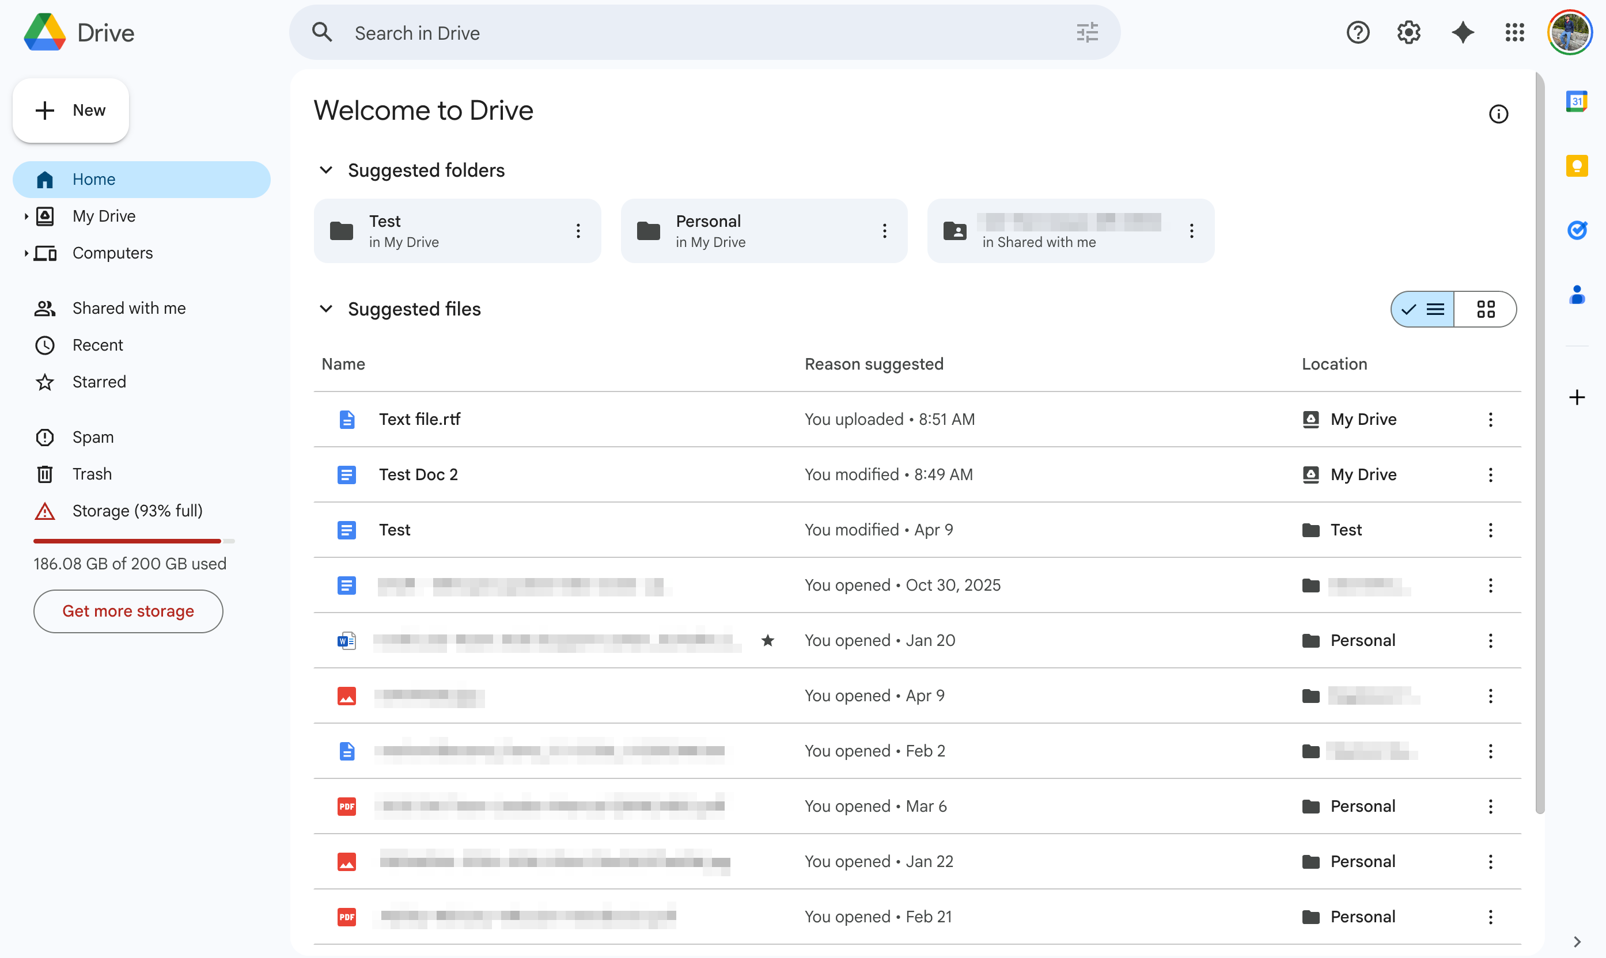Screen dimensions: 1606x958
Task: Click the New button
Action: click(70, 110)
